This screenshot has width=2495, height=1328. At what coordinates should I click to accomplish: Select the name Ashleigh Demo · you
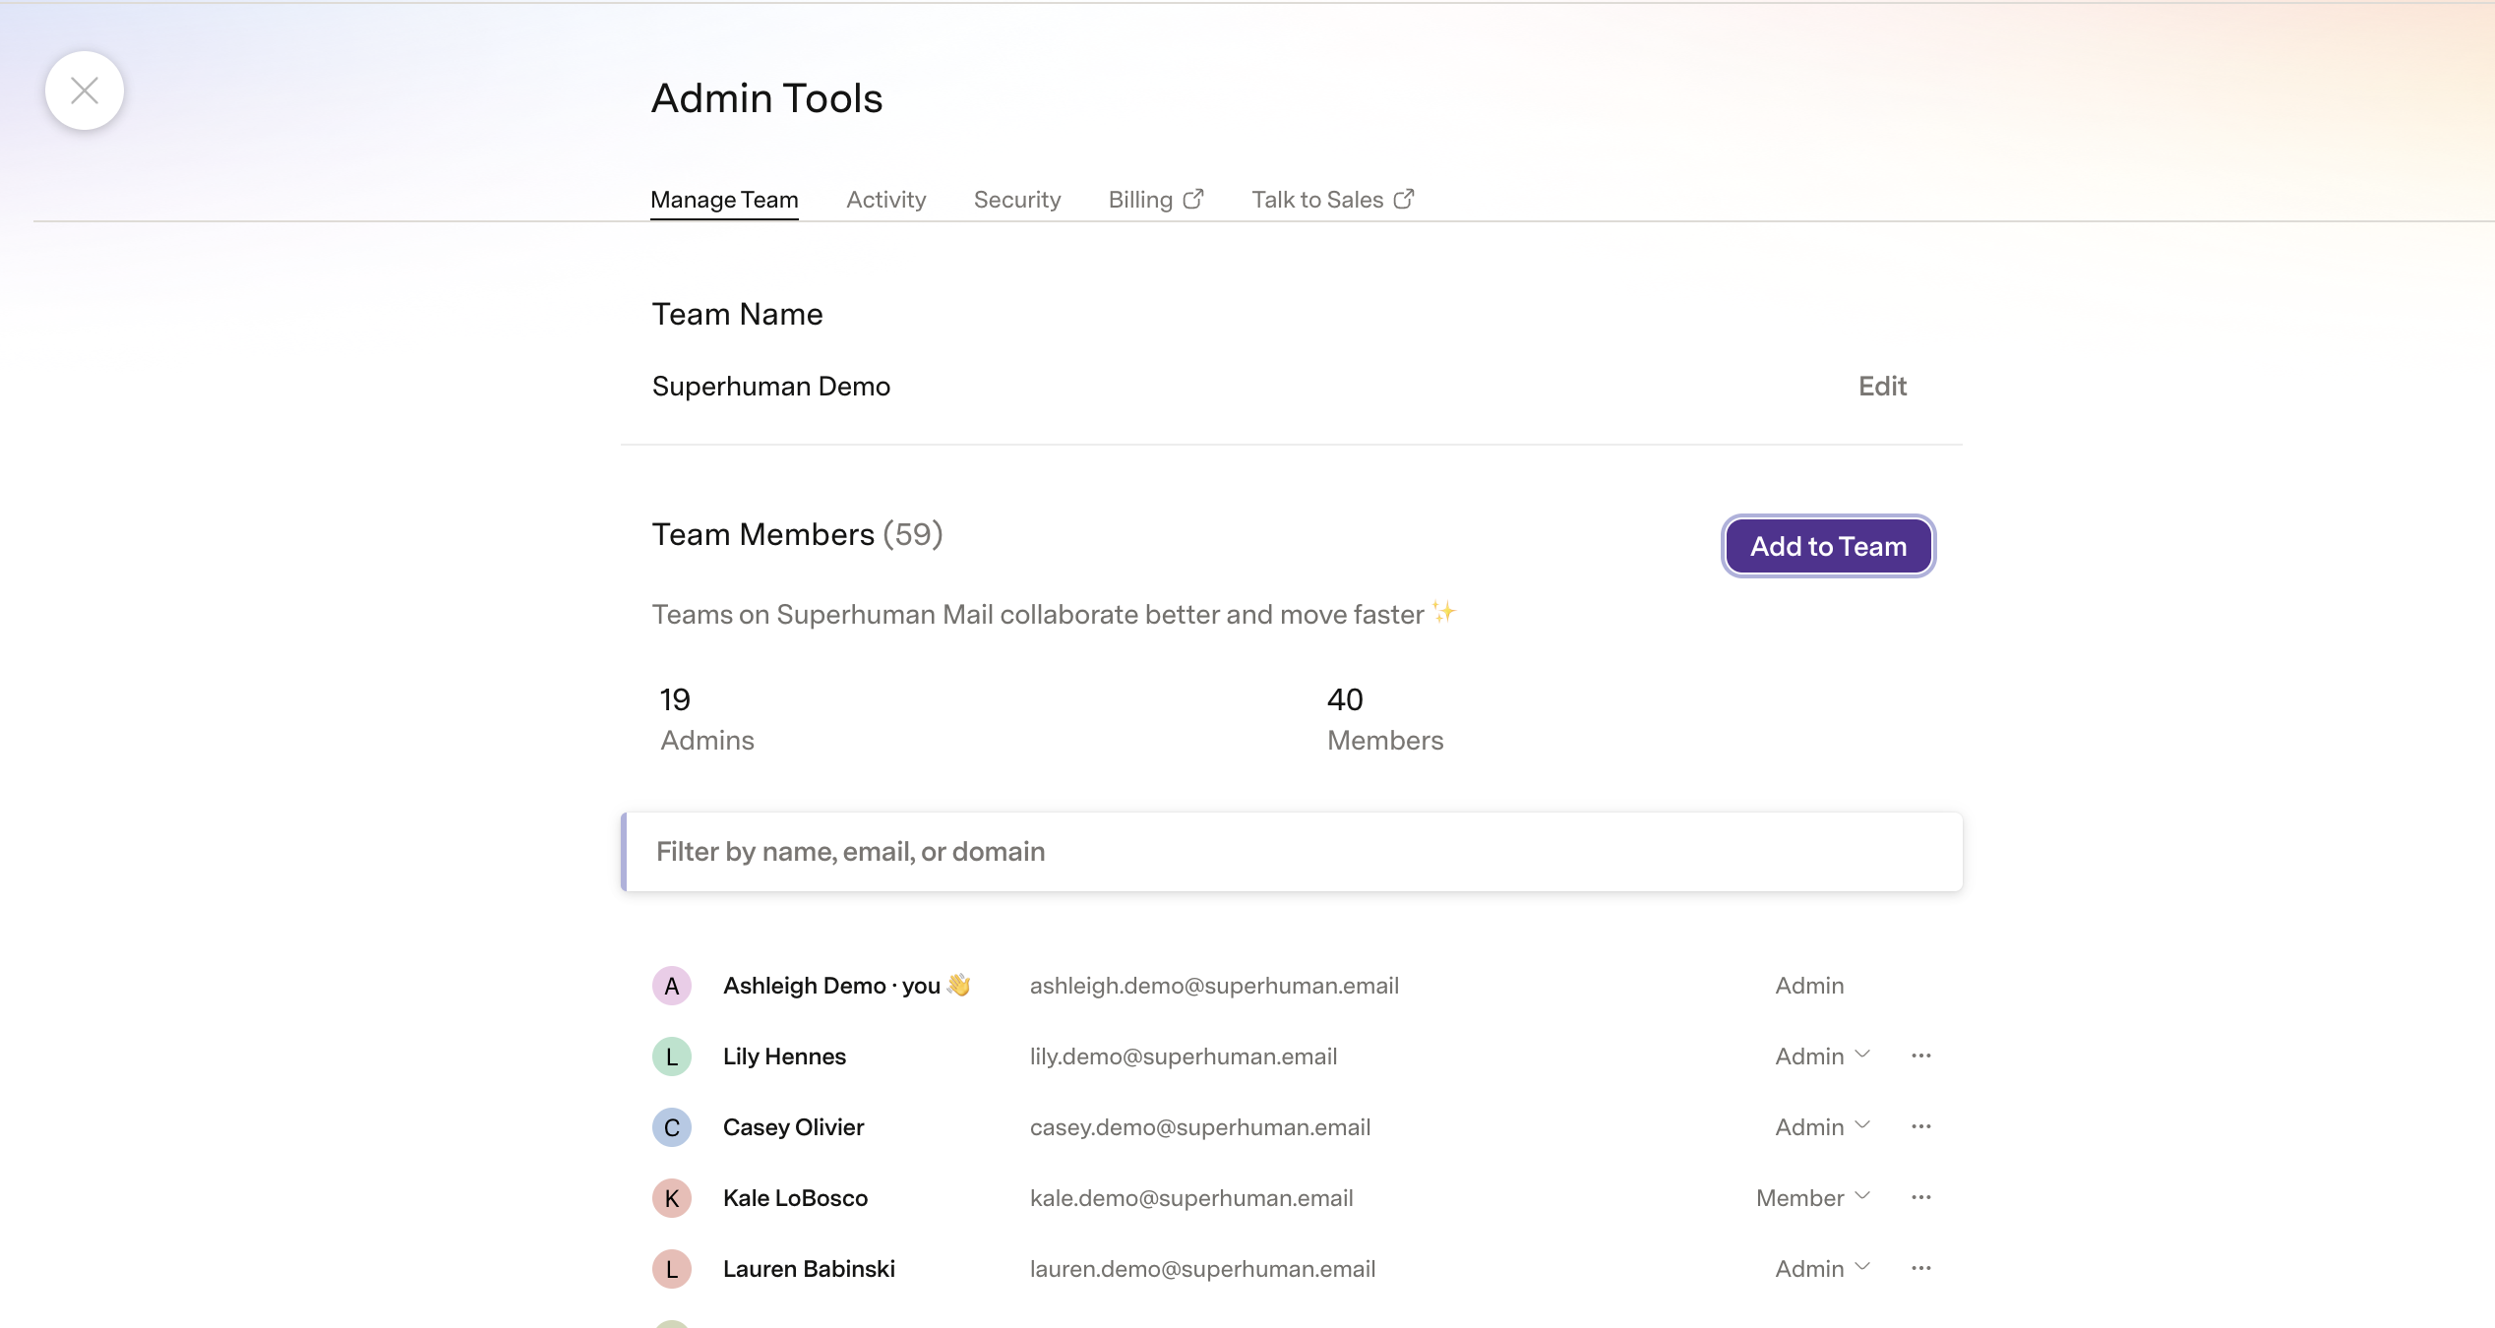[847, 986]
